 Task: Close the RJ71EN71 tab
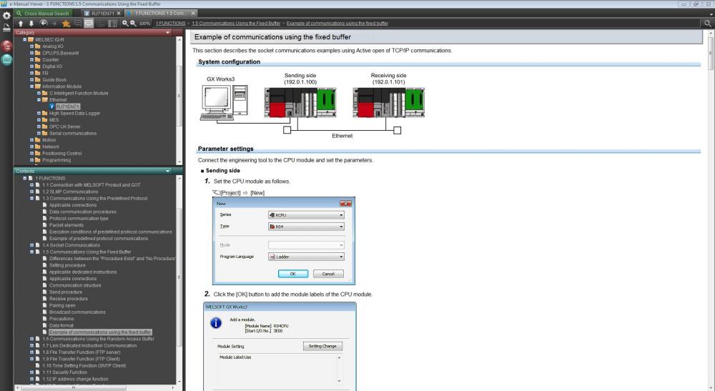coord(119,14)
